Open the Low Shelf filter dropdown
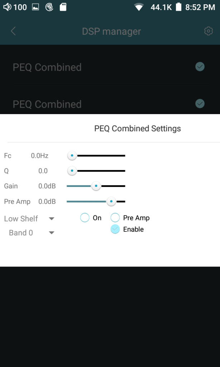The image size is (220, 367). (29, 218)
